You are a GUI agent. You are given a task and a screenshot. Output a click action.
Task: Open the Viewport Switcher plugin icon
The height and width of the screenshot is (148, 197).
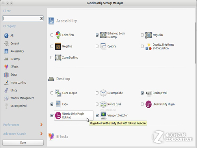click(x=104, y=115)
